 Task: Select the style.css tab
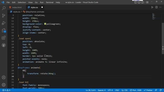(34, 7)
